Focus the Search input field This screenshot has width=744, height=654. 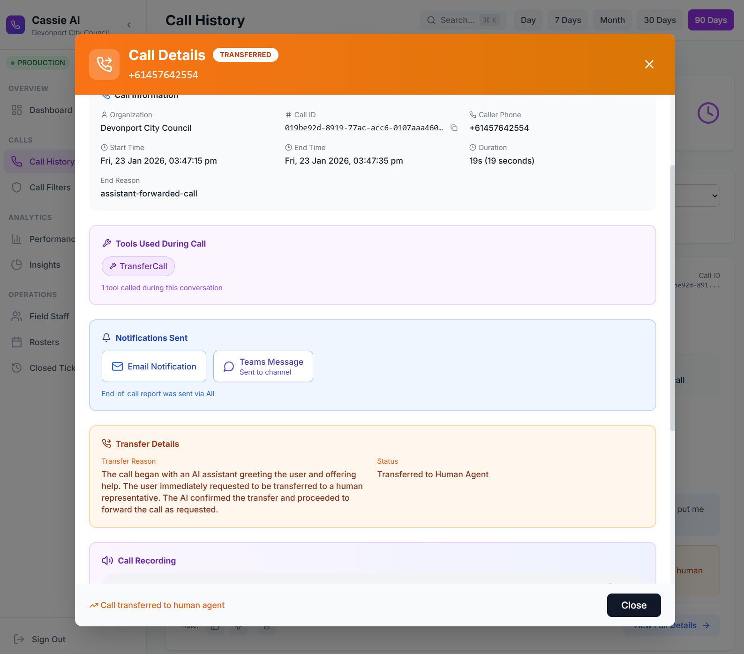pyautogui.click(x=463, y=20)
